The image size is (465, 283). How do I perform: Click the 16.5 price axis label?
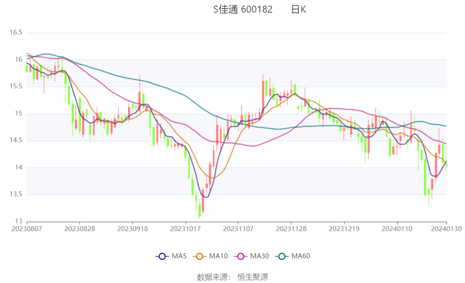(16, 33)
